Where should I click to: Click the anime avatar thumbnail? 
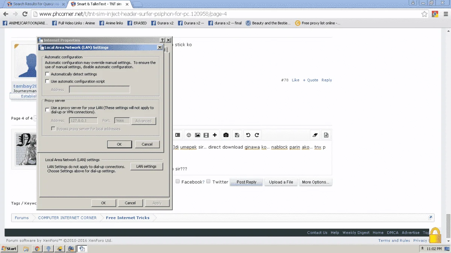click(x=26, y=149)
